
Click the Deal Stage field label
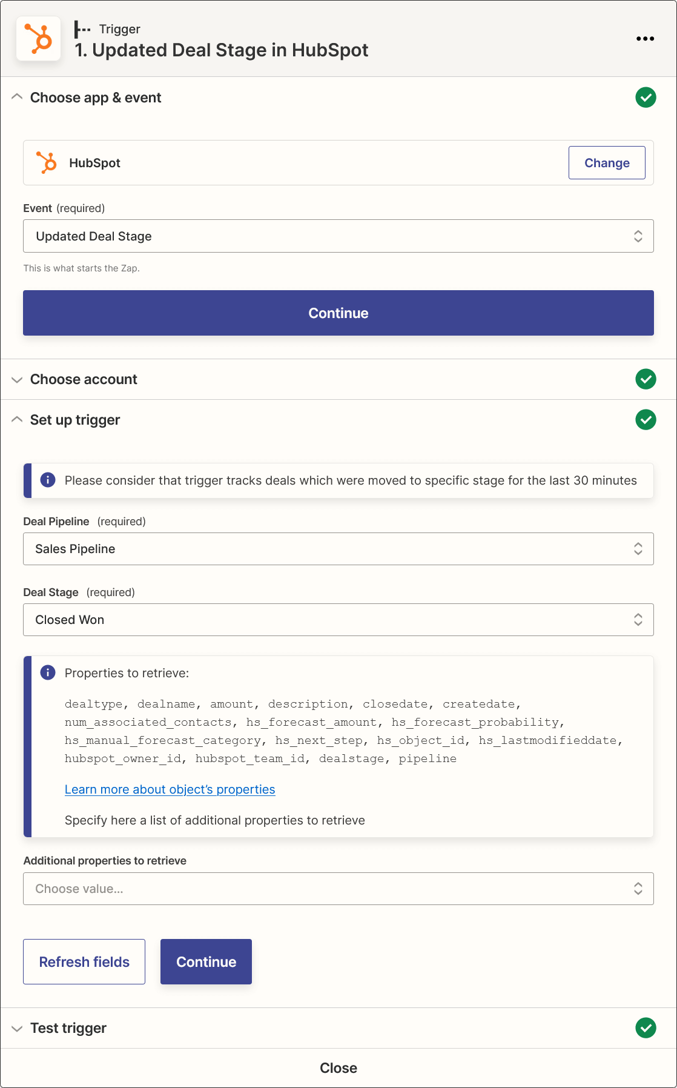click(x=51, y=592)
